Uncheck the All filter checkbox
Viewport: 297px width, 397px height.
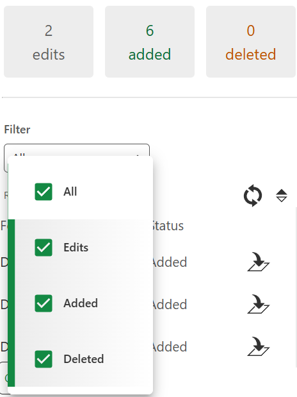44,192
